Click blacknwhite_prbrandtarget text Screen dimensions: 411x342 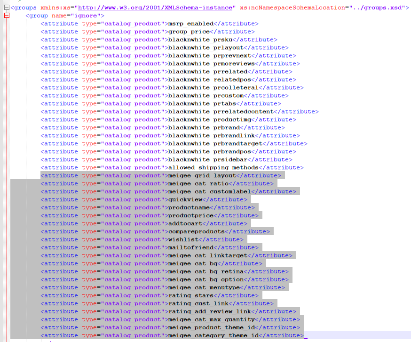[215, 144]
